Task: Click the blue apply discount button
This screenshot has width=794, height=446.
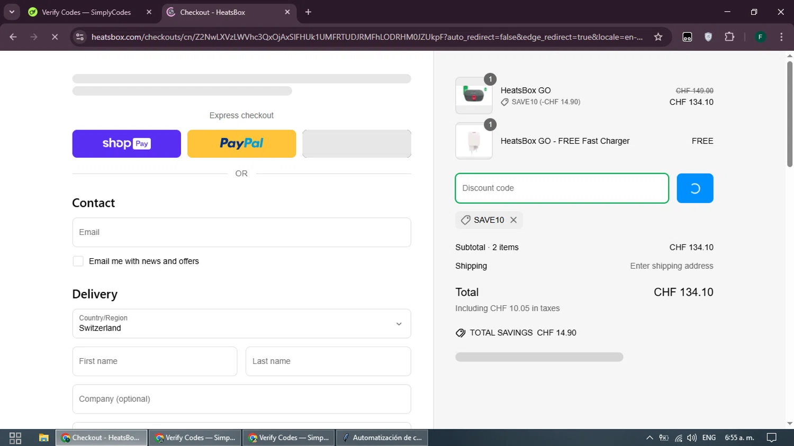Action: [694, 188]
